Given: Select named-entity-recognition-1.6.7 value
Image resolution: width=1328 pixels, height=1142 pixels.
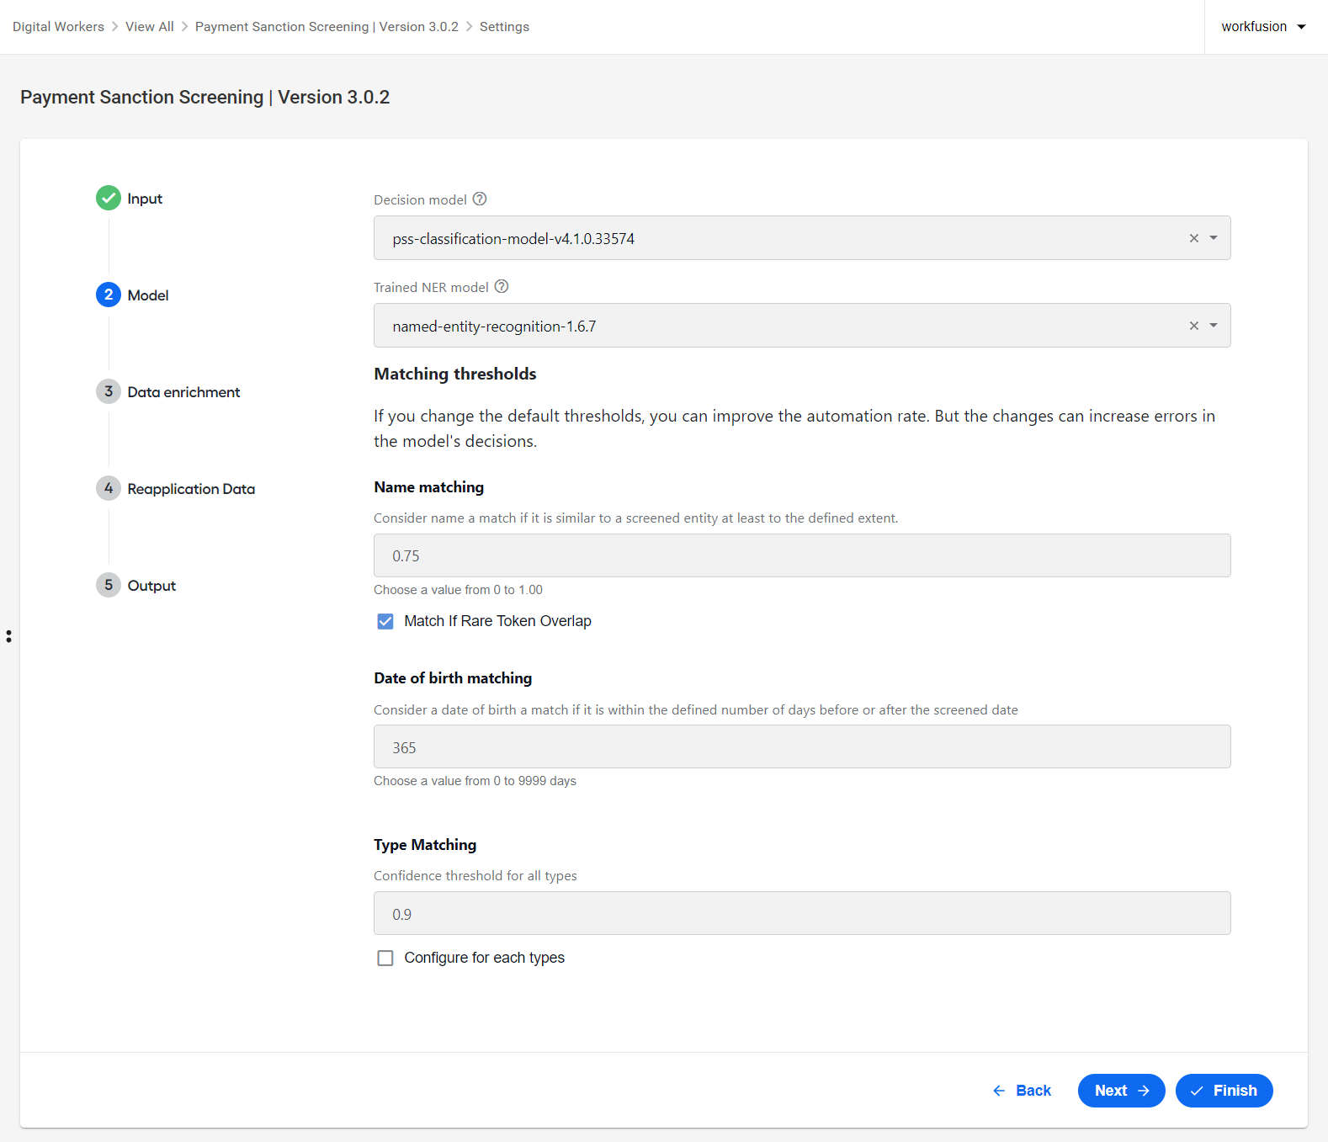Looking at the screenshot, I should pyautogui.click(x=494, y=327).
